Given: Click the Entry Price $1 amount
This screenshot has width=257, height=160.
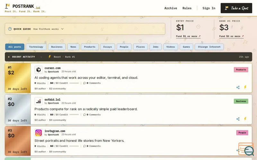Looking at the screenshot, I should pyautogui.click(x=180, y=28).
